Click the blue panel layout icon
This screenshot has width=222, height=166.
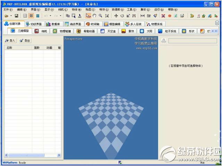(x=38, y=16)
